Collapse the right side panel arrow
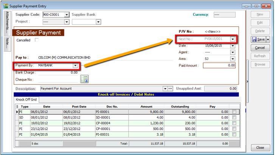The height and width of the screenshot is (155, 275). click(247, 81)
